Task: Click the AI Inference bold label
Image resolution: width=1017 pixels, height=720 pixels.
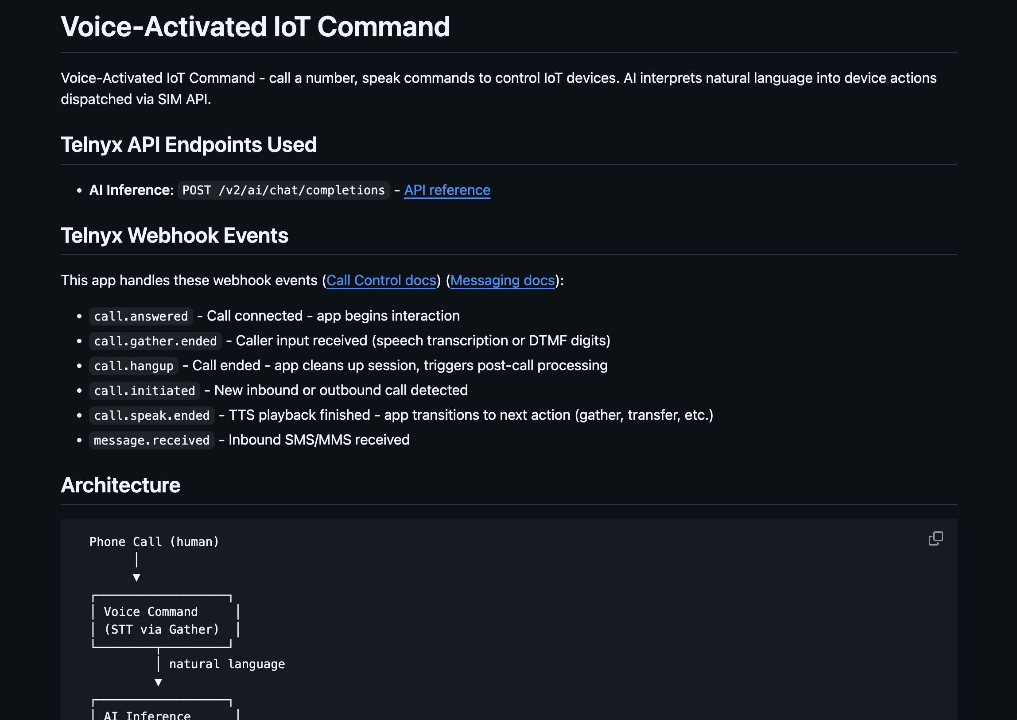Action: 131,190
